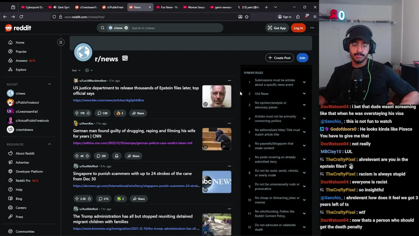Open options for LucidMarshmellow post
This screenshot has height=236, width=419.
pyautogui.click(x=229, y=81)
